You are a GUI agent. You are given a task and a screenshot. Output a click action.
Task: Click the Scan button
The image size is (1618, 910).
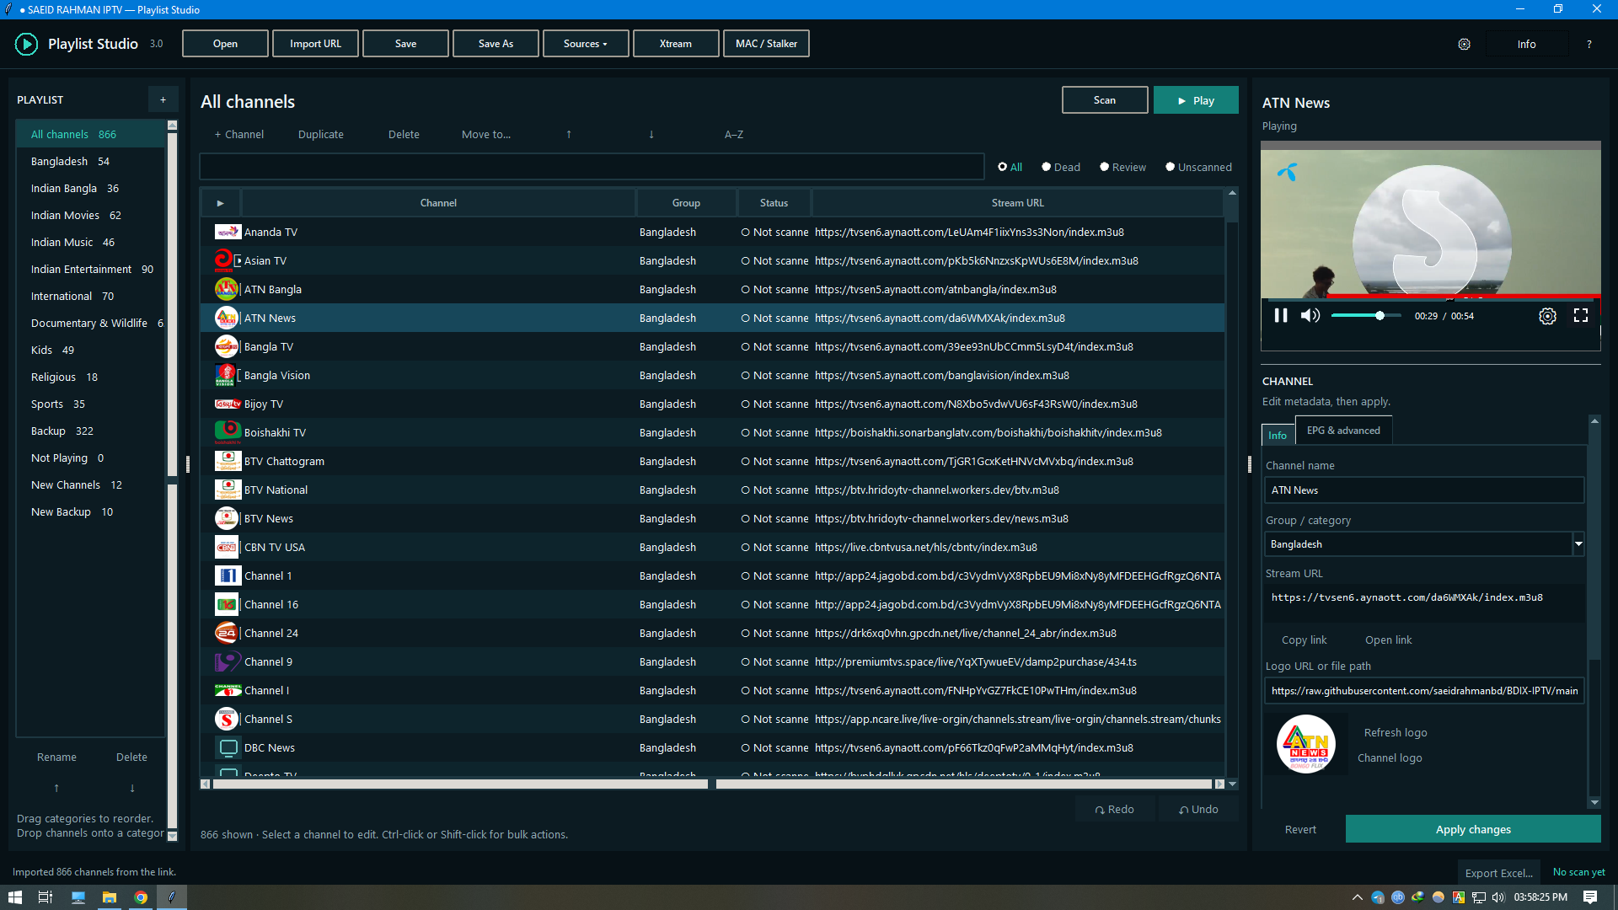tap(1105, 99)
